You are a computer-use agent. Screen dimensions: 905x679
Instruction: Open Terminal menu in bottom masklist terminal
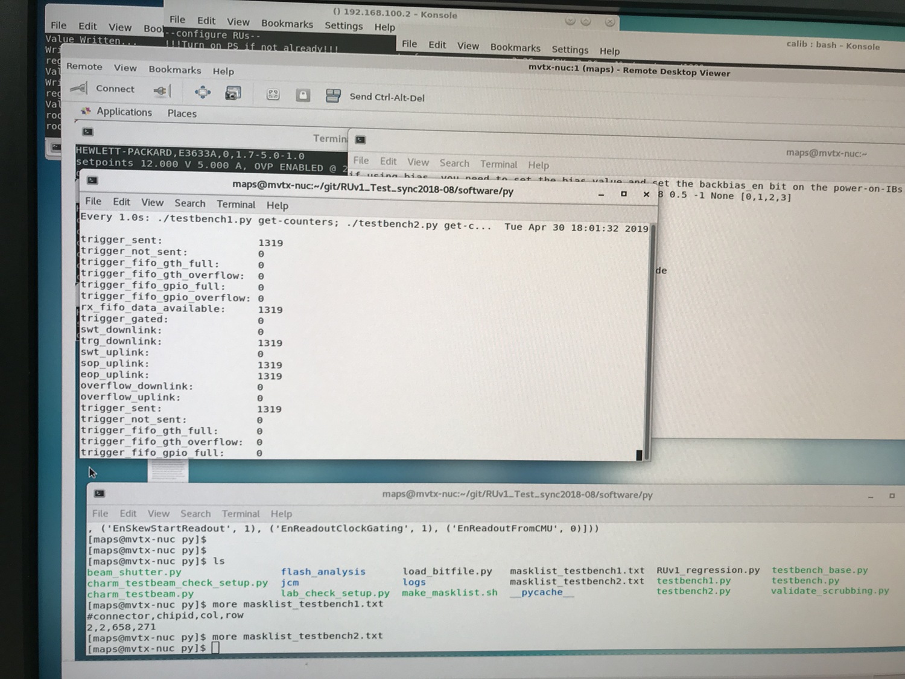coord(241,514)
